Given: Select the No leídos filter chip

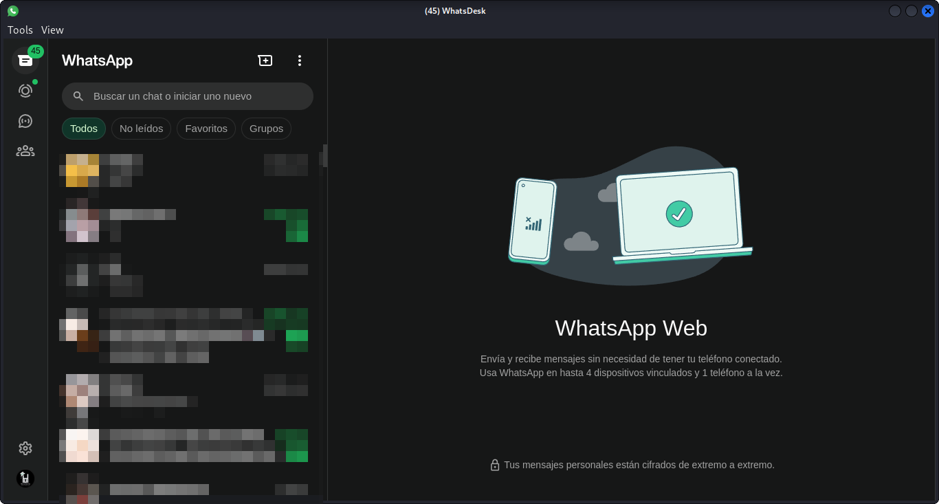Looking at the screenshot, I should click(x=141, y=129).
